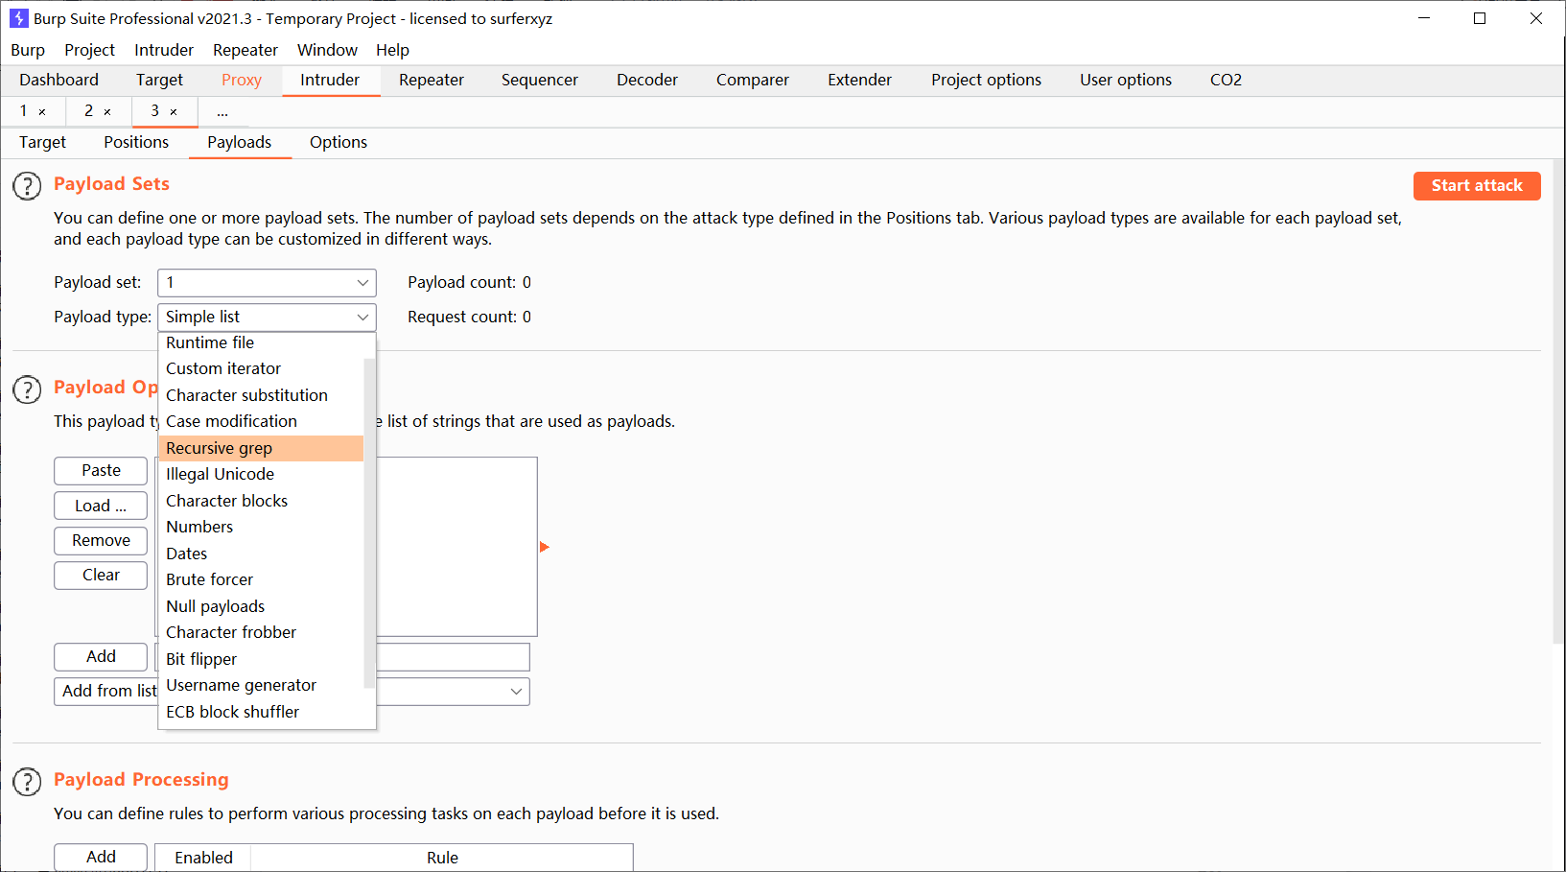Switch to the Sequencer tab
Viewport: 1566px width, 872px height.
(540, 81)
